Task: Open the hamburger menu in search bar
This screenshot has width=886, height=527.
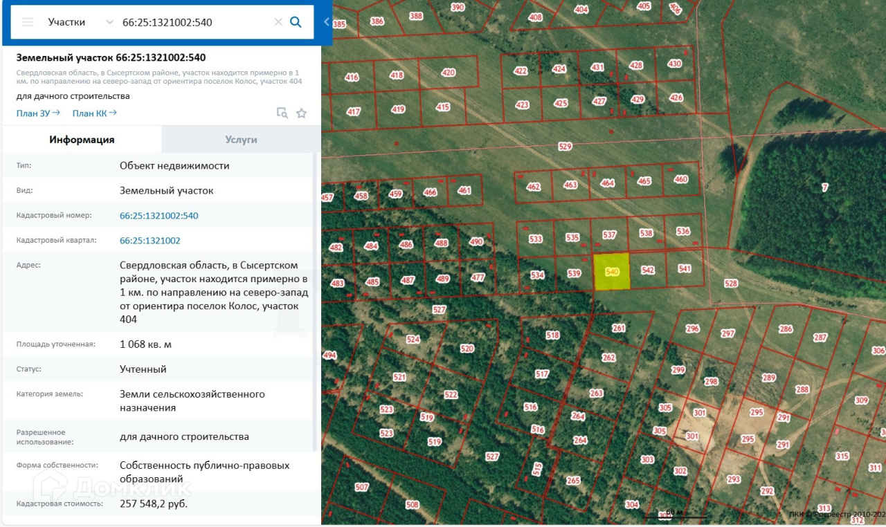Action: tap(28, 22)
